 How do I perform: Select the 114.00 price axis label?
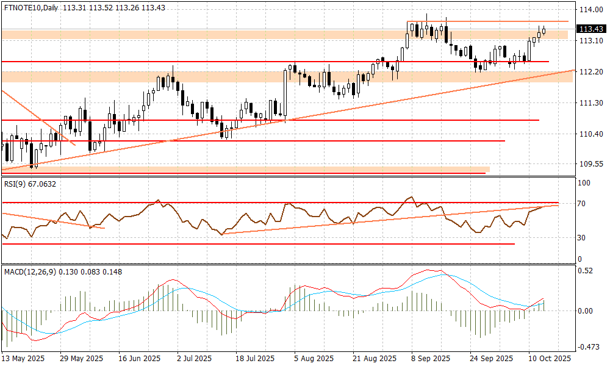click(589, 10)
